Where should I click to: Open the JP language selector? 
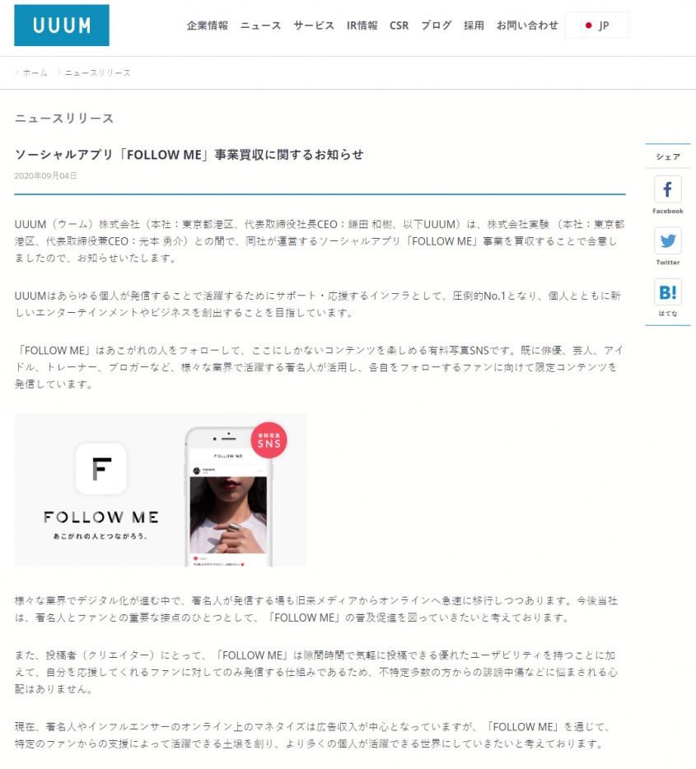pyautogui.click(x=597, y=26)
